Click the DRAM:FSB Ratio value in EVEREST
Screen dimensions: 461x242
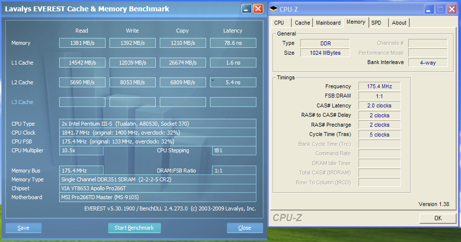[x=234, y=171]
